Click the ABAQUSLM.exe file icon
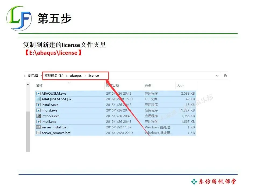The width and height of the screenshot is (258, 193). coord(38,93)
